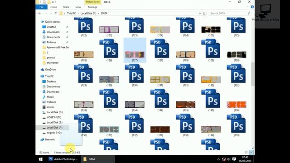Select the image thumbnail labeled (126)

coord(84,54)
